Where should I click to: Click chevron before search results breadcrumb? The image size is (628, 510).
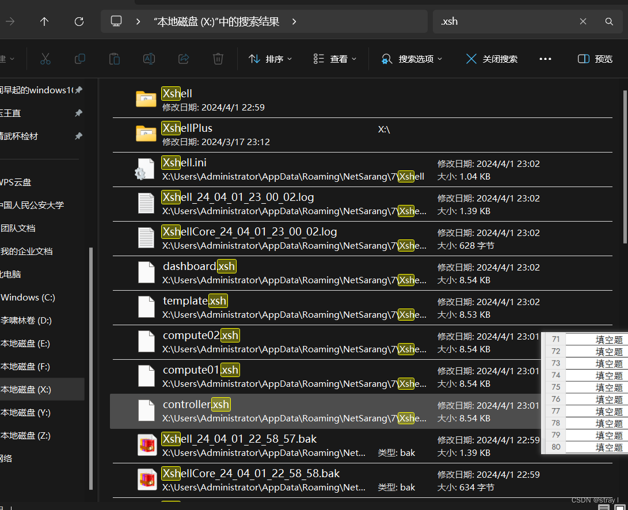(138, 21)
